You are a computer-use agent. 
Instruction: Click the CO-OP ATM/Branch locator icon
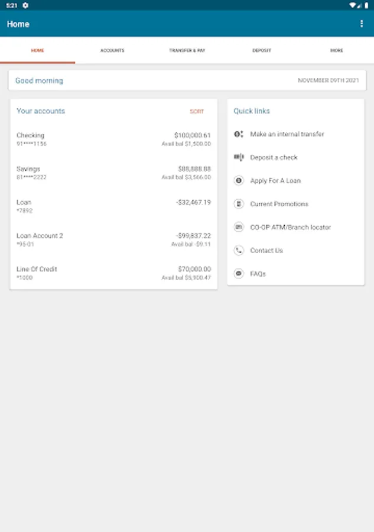tap(239, 227)
